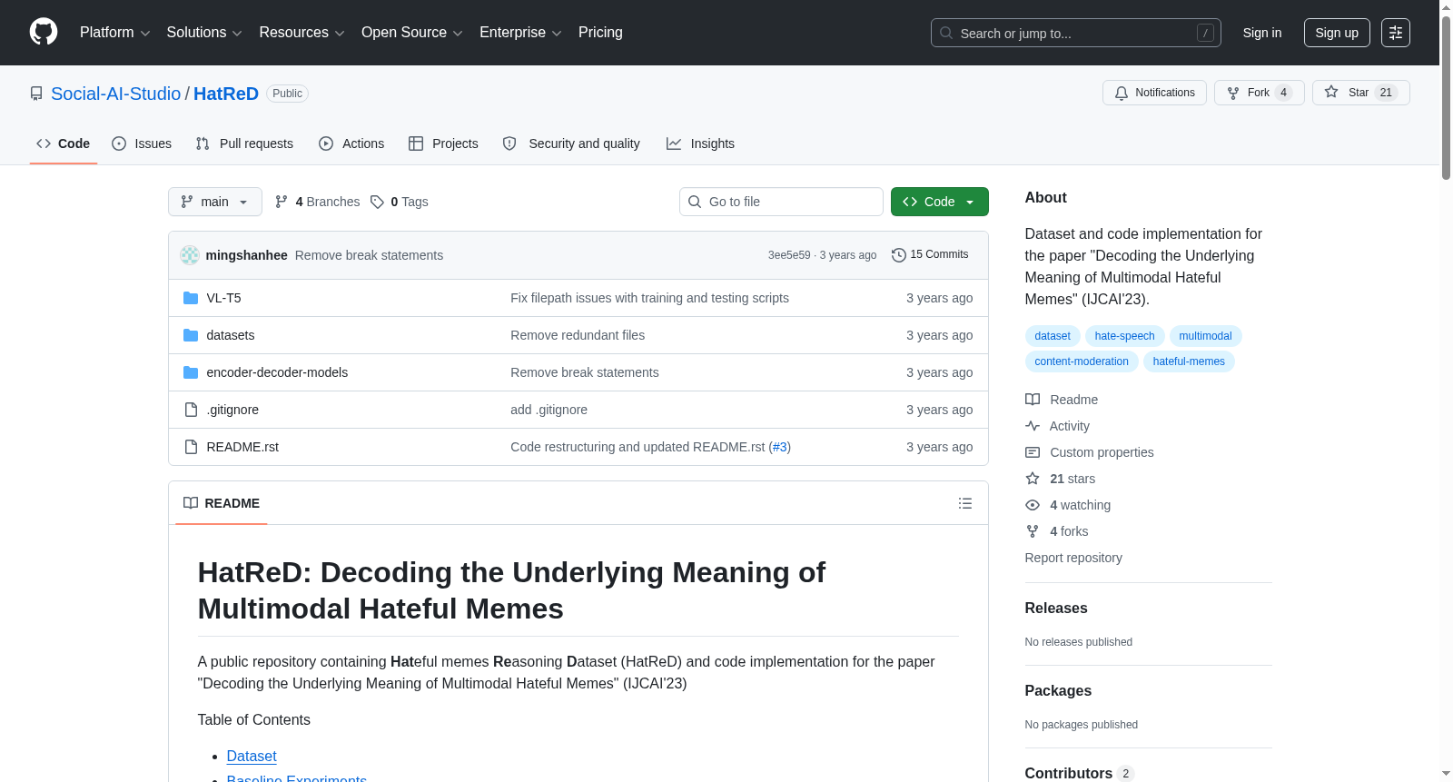Click mingshanhee's avatar
The image size is (1453, 782).
pos(190,255)
